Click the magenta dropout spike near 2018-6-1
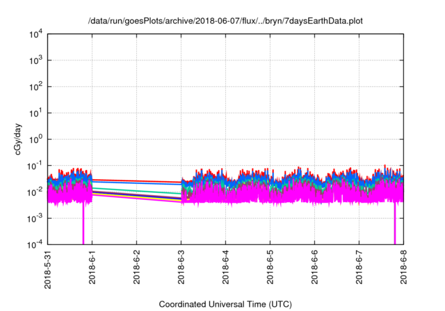The height and width of the screenshot is (311, 445). click(x=83, y=224)
